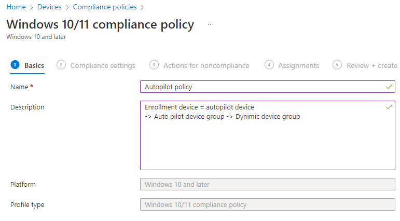Open the ellipsis more options menu
This screenshot has width=400, height=221.
pyautogui.click(x=210, y=24)
